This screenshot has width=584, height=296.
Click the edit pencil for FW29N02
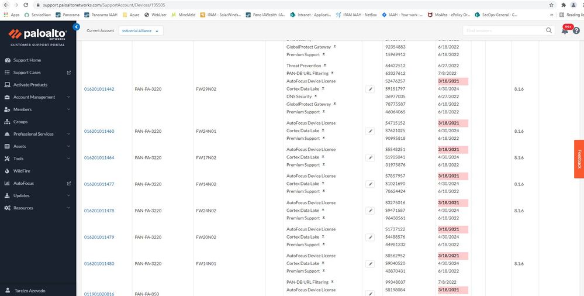370,89
